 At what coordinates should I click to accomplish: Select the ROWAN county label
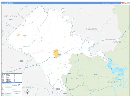click(x=116, y=42)
